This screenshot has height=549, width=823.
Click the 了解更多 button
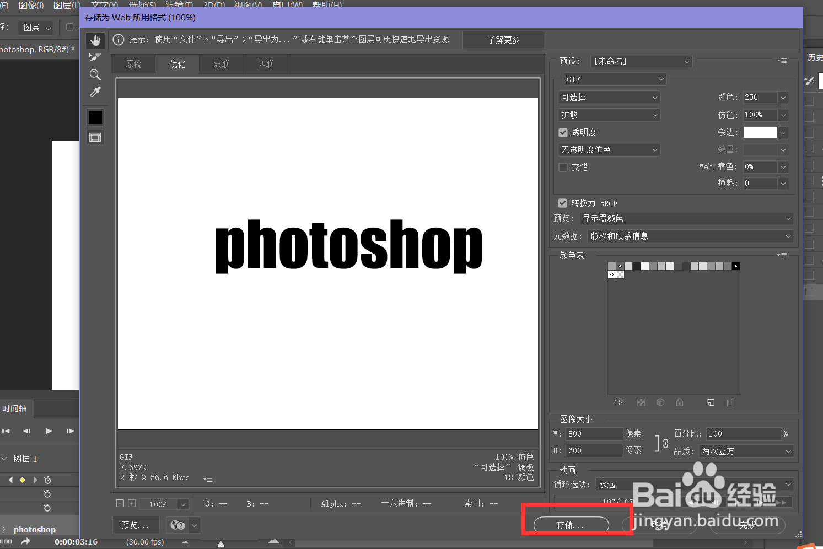pos(504,40)
